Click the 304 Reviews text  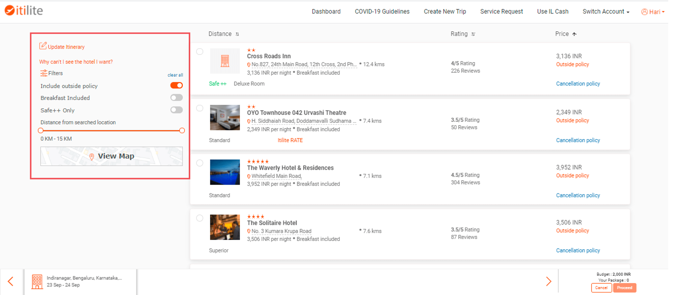tap(465, 183)
